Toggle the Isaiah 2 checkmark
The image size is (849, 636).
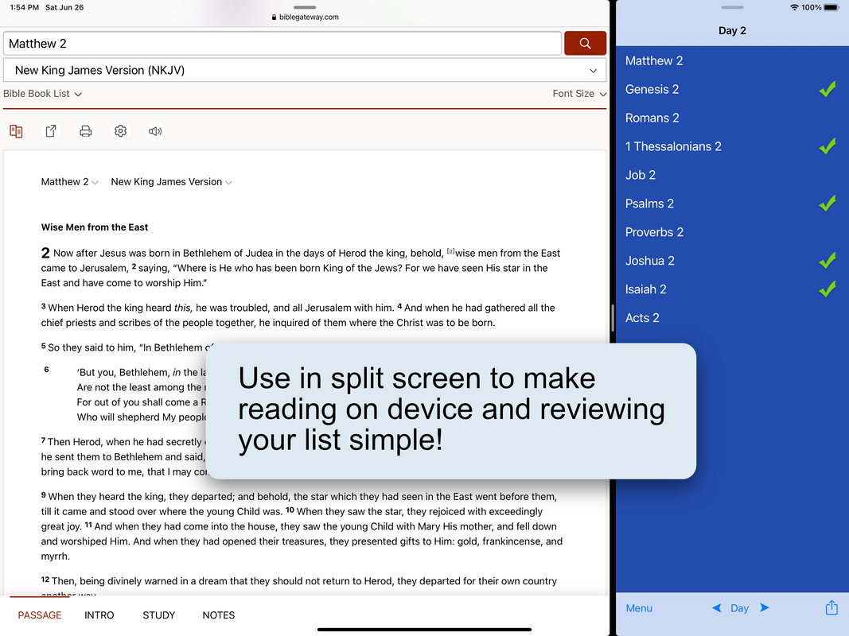coord(828,289)
